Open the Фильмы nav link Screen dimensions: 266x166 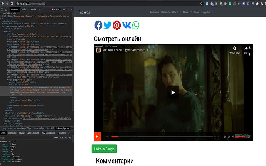(154, 12)
